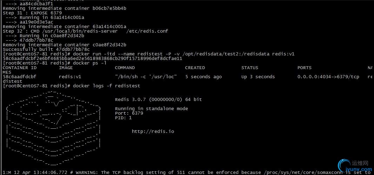Click the Step 32 CMD redis-server line
The image size is (374, 175).
[85, 31]
